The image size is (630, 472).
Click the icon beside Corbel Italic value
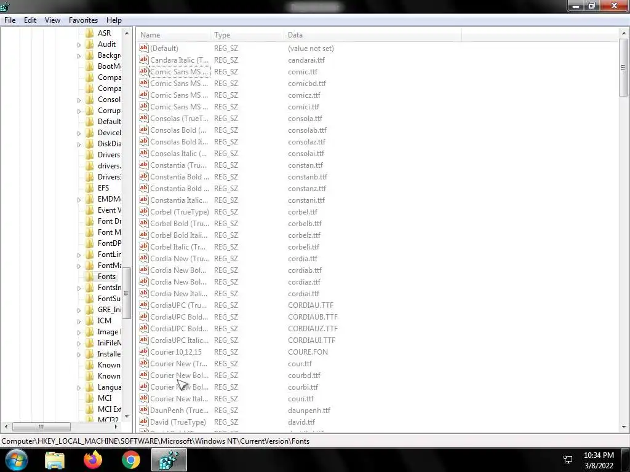pyautogui.click(x=144, y=246)
